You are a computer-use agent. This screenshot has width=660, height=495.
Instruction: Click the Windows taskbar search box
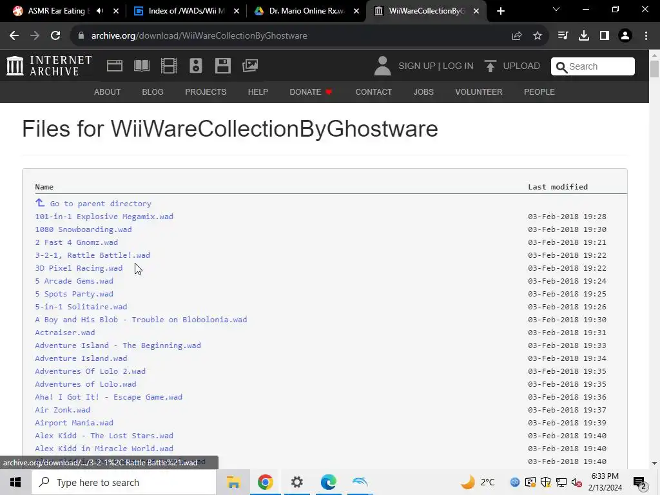(124, 482)
